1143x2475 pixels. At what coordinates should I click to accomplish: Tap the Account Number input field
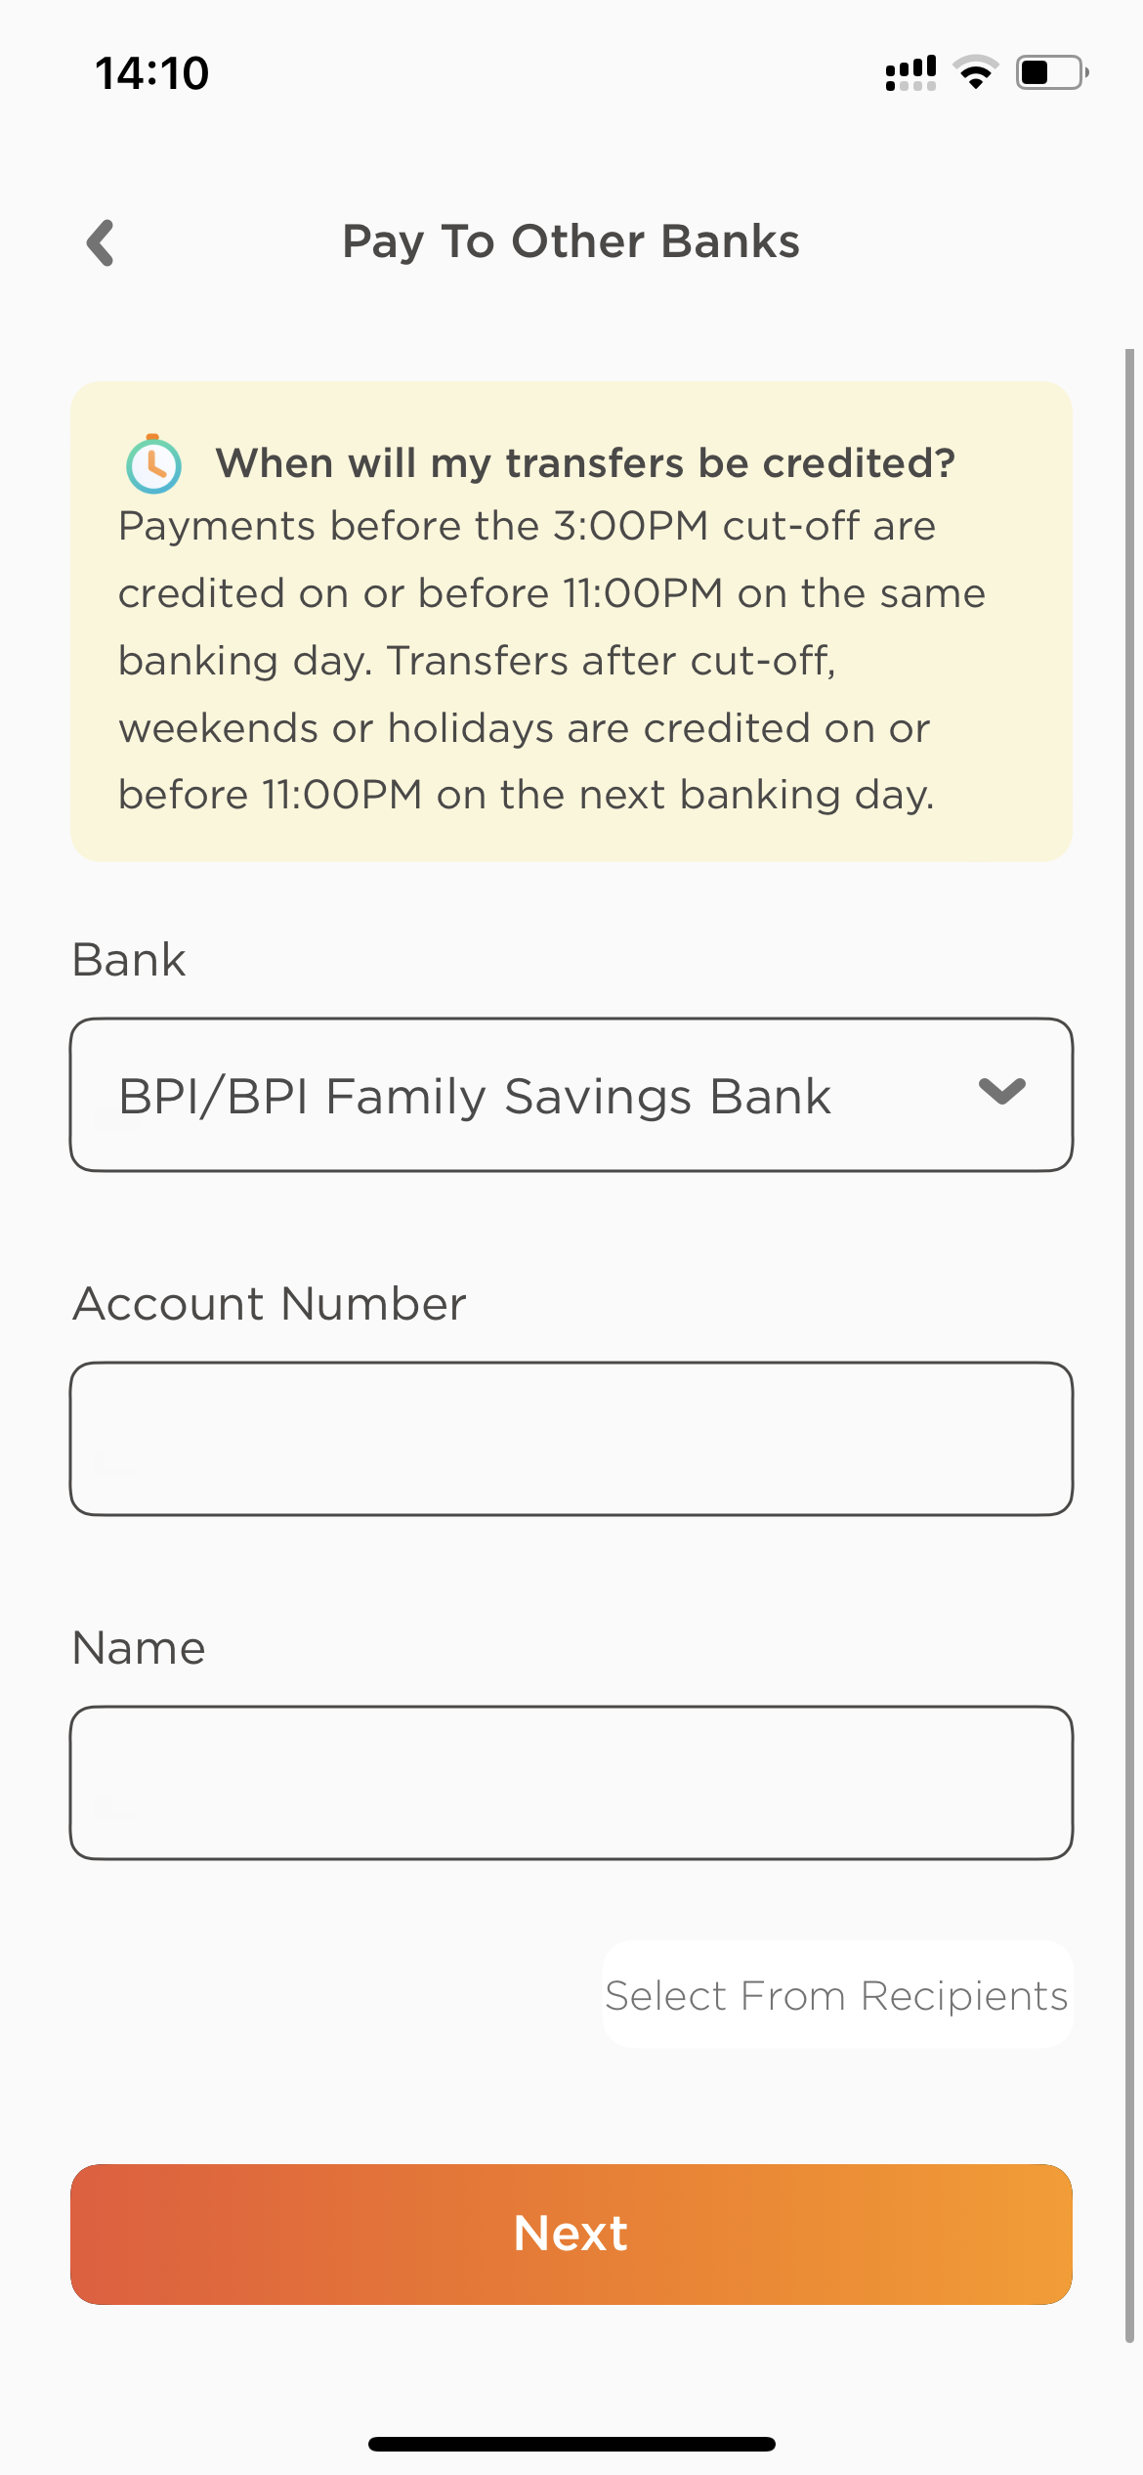[x=571, y=1437]
